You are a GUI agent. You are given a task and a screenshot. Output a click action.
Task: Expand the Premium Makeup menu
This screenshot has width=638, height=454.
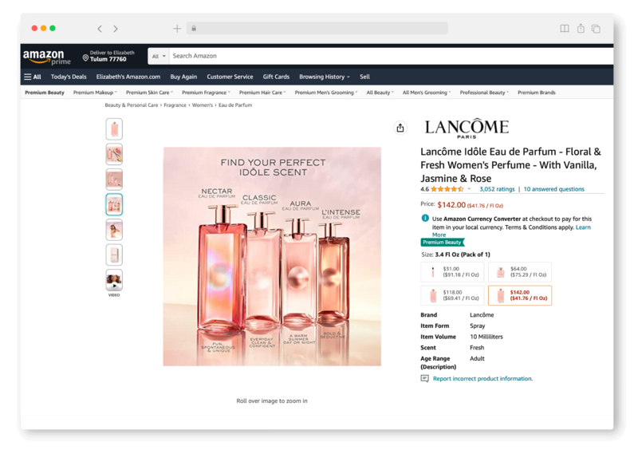95,93
